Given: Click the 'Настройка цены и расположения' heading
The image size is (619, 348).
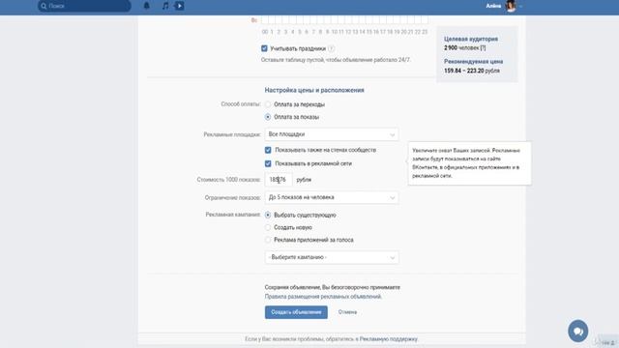Looking at the screenshot, I should pos(314,90).
